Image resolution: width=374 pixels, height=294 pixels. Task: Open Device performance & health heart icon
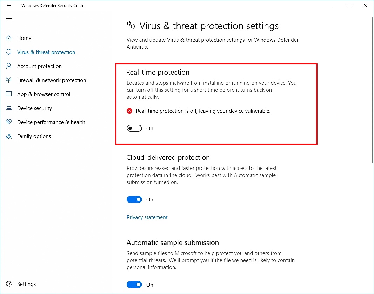(x=9, y=122)
